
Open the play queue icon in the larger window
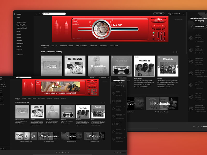click(x=194, y=126)
